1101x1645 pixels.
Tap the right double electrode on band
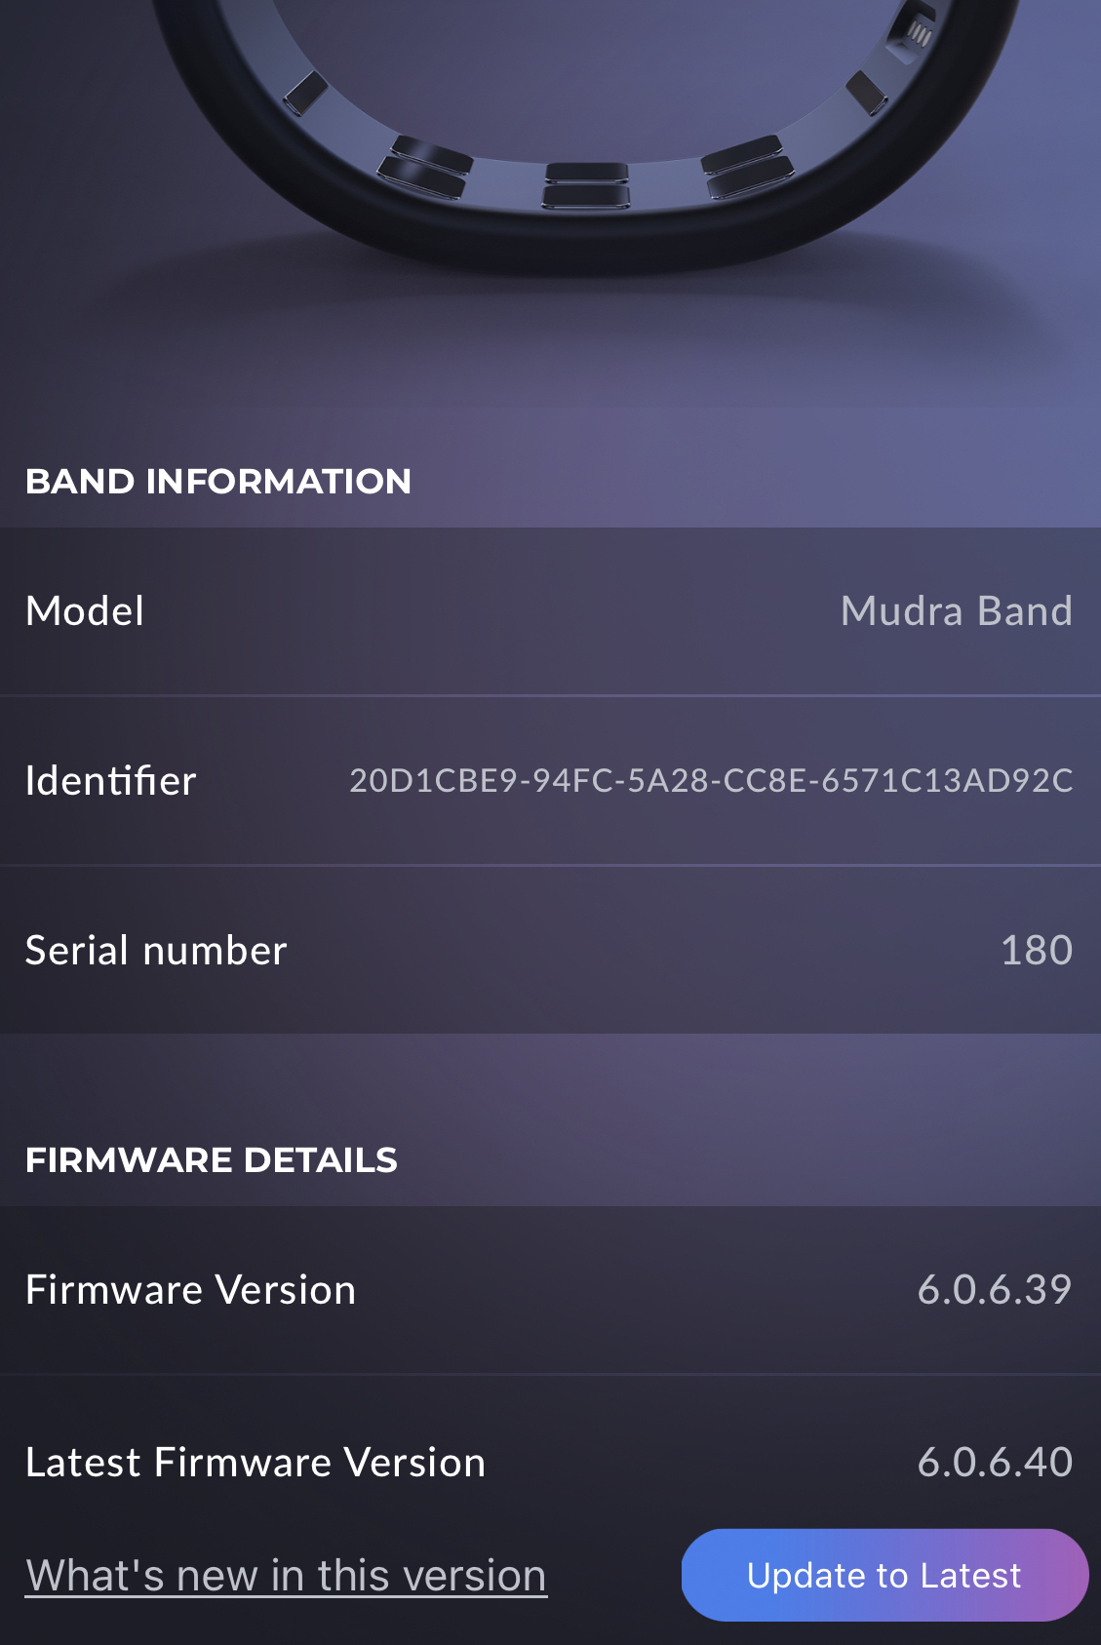click(x=747, y=166)
